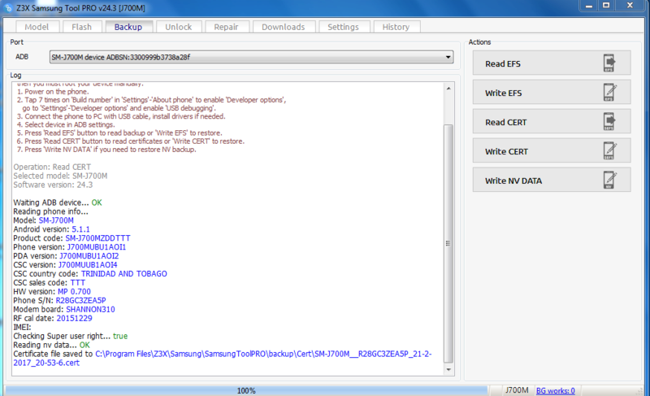The width and height of the screenshot is (650, 396).
Task: Click phone version J700MUBU1AOI1 value
Action: click(97, 247)
